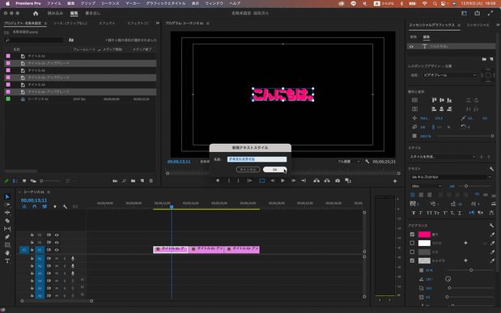Solo the A1 audio track

pos(65,258)
